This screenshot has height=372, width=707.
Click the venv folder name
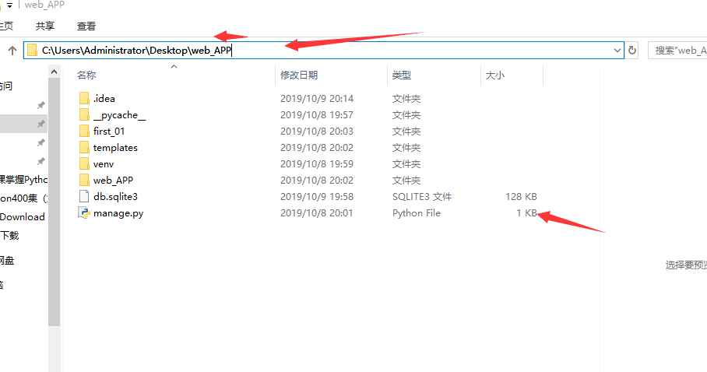(x=104, y=164)
